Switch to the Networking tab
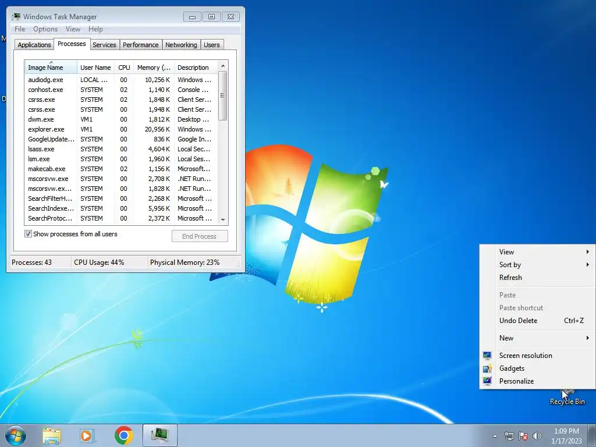This screenshot has width=596, height=447. click(181, 45)
